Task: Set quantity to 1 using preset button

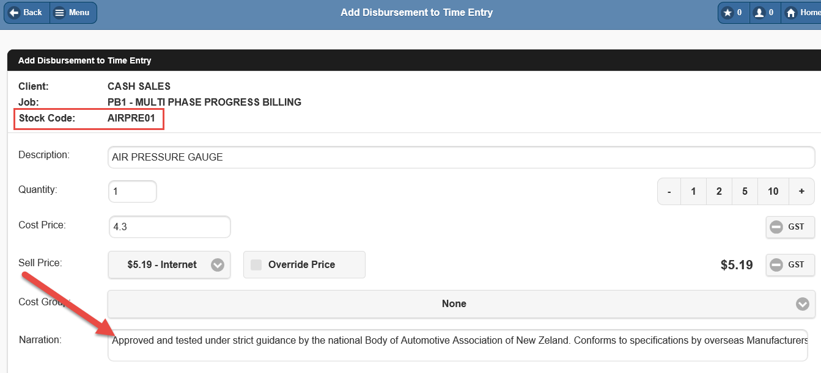Action: point(693,192)
